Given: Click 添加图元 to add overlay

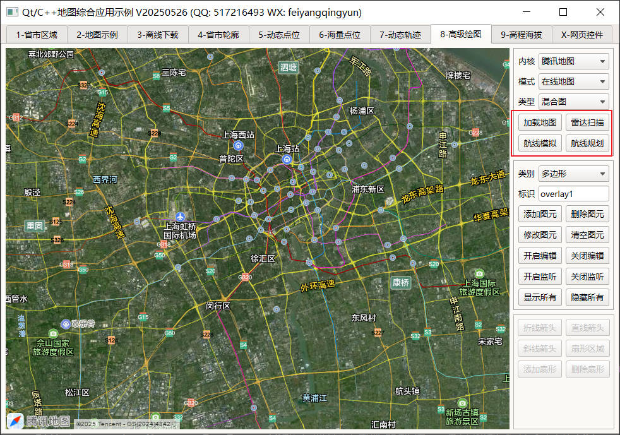Looking at the screenshot, I should coord(540,214).
